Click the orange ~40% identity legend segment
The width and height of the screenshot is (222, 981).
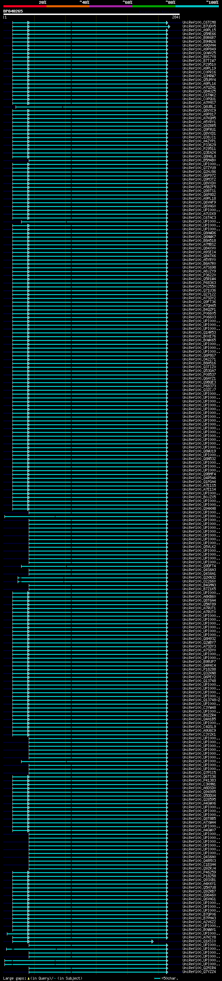coord(68,6)
